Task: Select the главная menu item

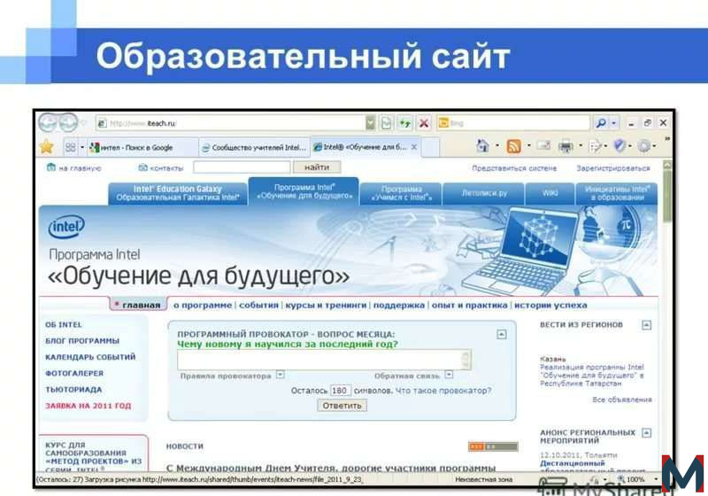Action: pyautogui.click(x=139, y=305)
